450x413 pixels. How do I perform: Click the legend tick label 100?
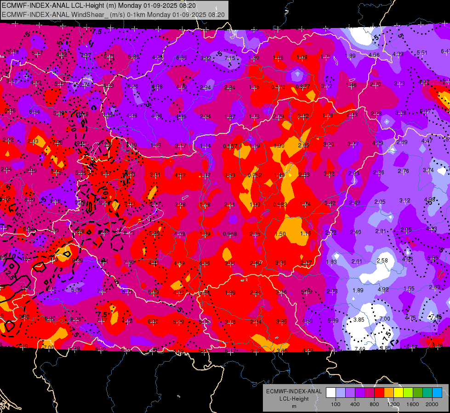point(336,404)
